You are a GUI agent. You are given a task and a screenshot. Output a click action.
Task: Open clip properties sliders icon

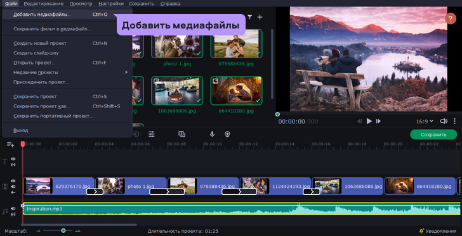pos(152,134)
